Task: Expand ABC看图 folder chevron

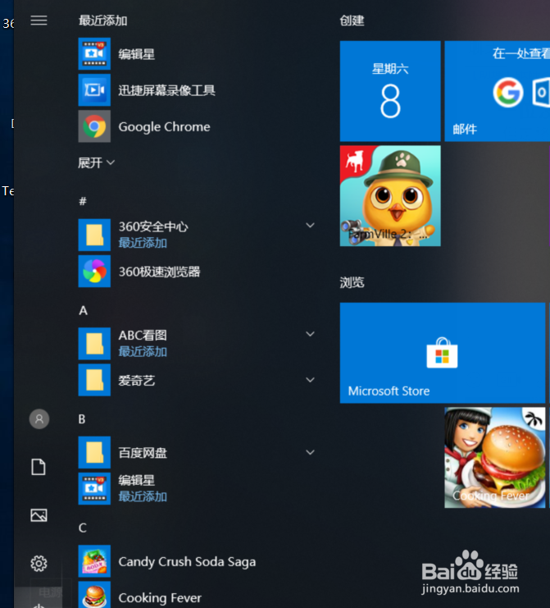Action: pos(310,334)
